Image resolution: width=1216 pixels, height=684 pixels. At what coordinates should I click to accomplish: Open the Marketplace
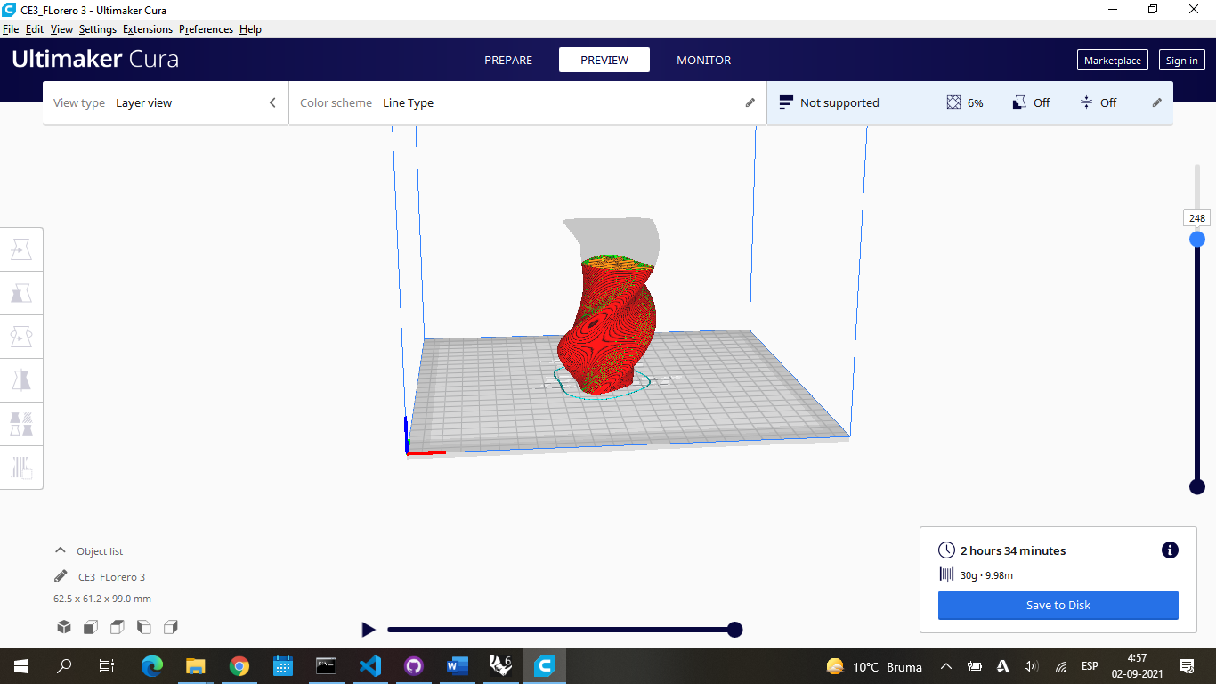click(1112, 60)
